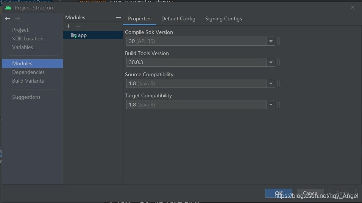Expand Source Compatibility dropdown arrow
The width and height of the screenshot is (362, 203).
coord(271,83)
